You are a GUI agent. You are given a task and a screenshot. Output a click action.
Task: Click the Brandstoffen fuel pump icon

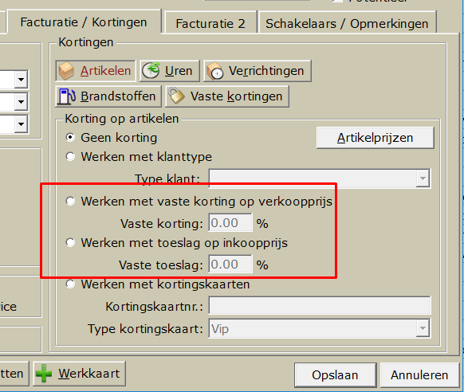pyautogui.click(x=67, y=96)
